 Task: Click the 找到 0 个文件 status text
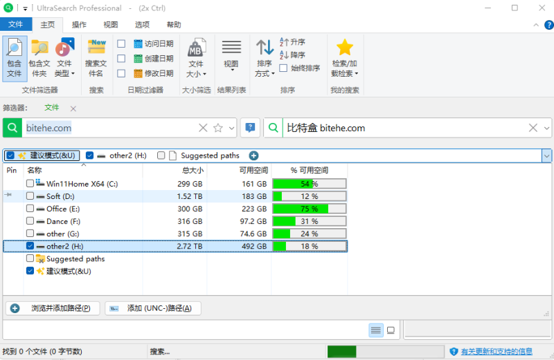pyautogui.click(x=42, y=352)
